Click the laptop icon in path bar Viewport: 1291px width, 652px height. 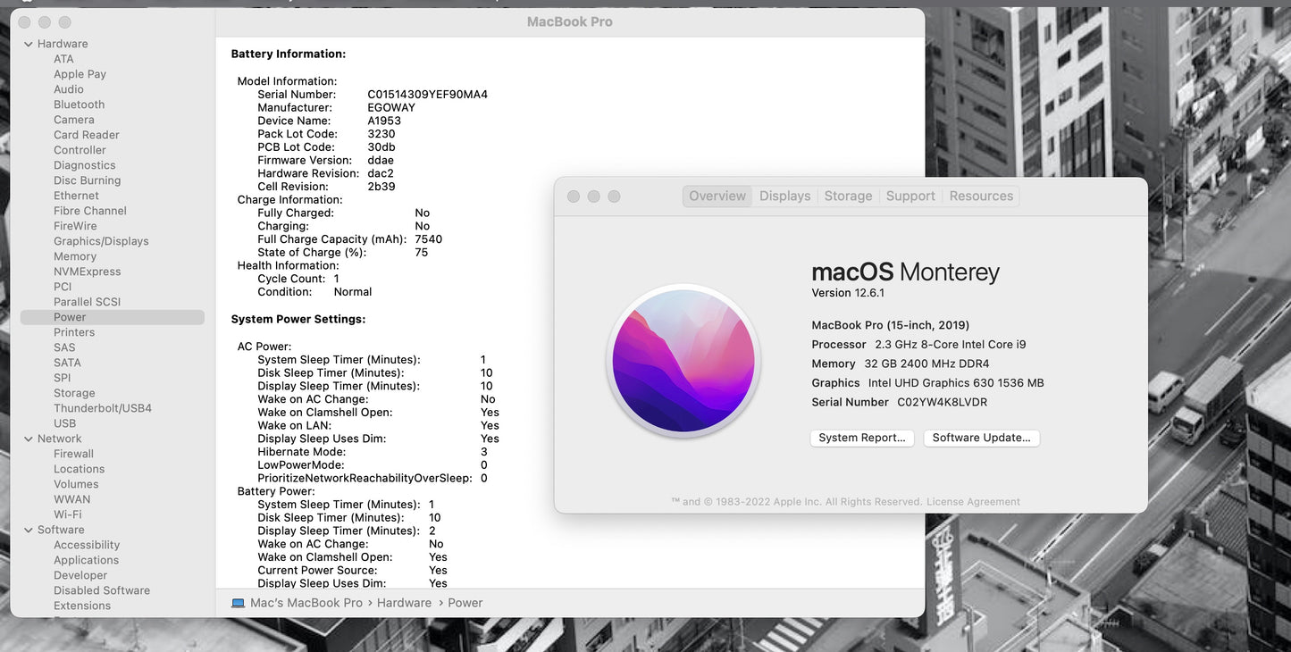[238, 603]
